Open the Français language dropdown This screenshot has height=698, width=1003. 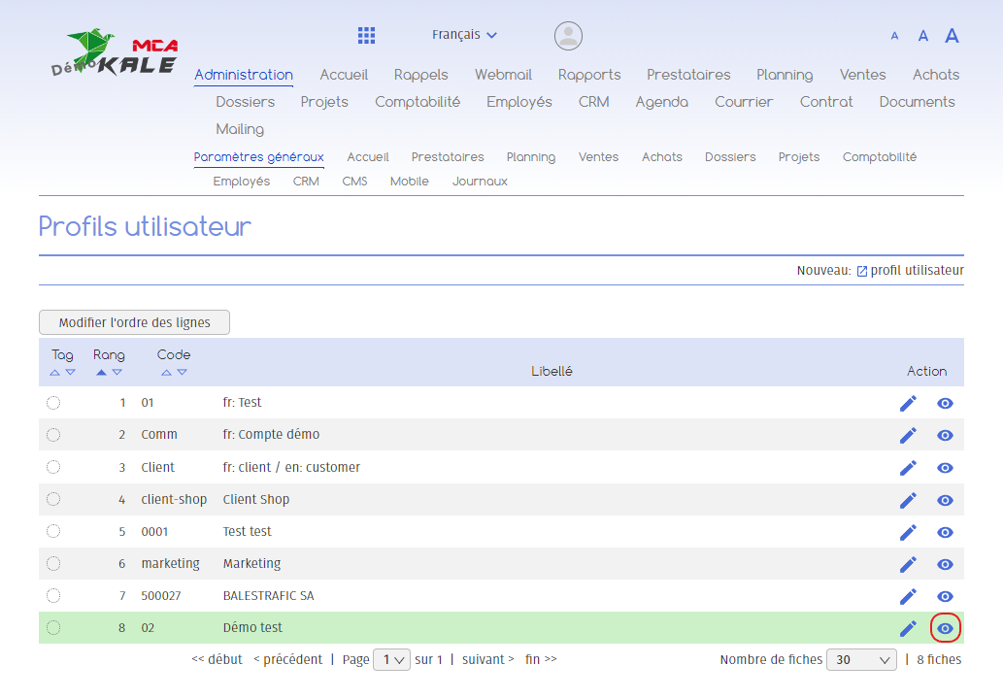coord(464,35)
